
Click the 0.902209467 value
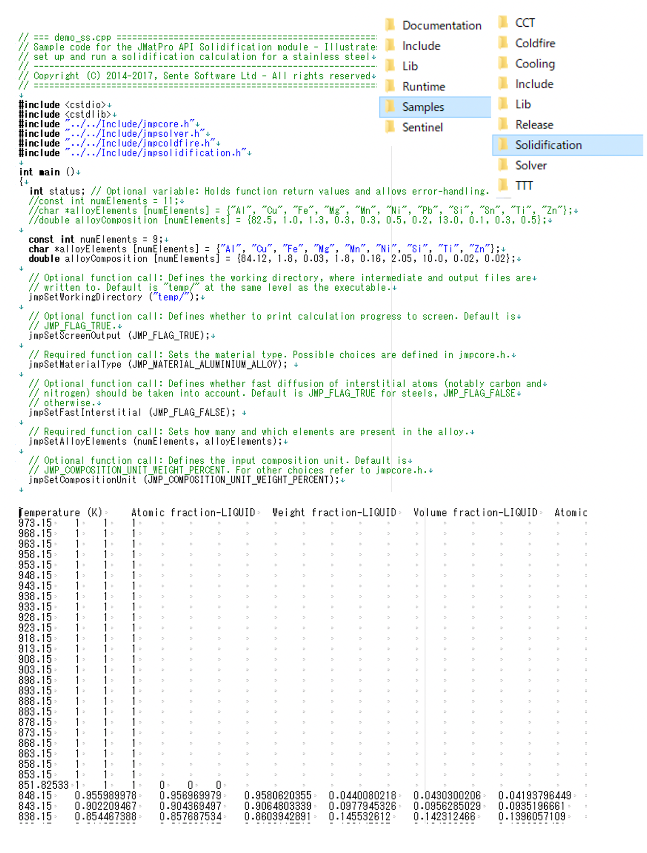tap(106, 807)
